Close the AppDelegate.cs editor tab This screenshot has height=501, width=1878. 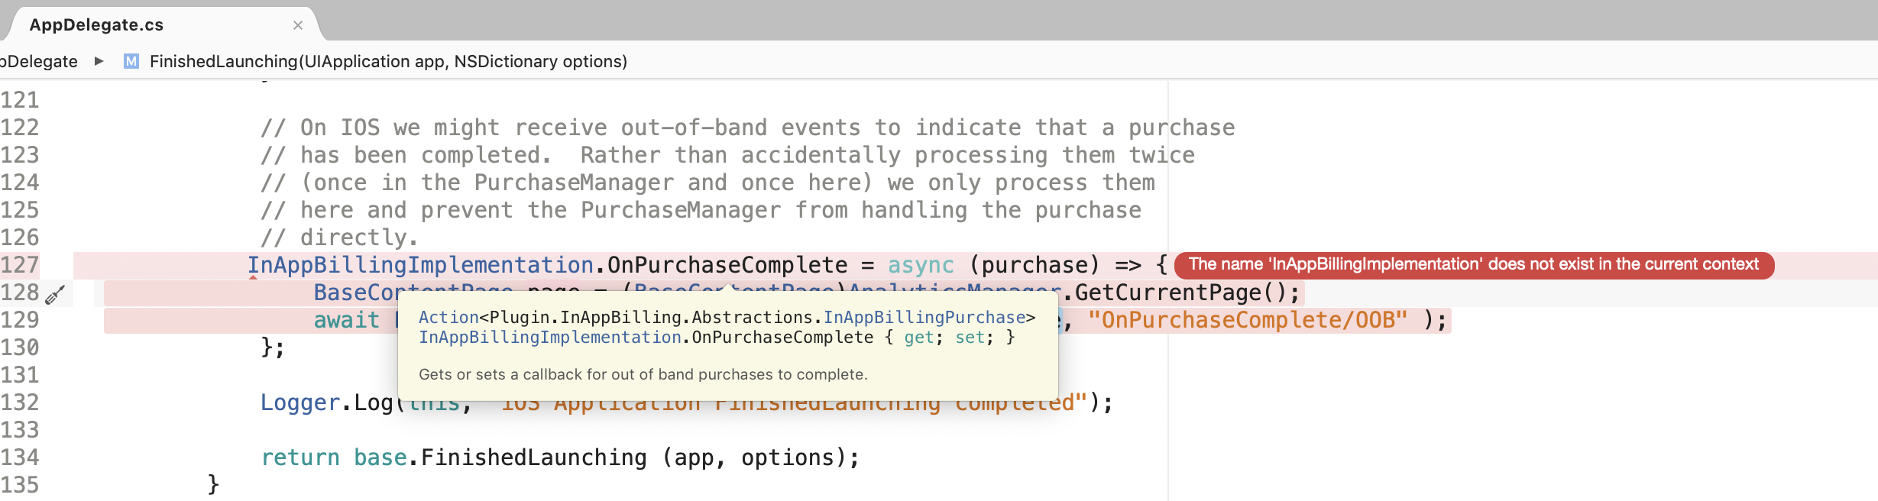pyautogui.click(x=298, y=24)
